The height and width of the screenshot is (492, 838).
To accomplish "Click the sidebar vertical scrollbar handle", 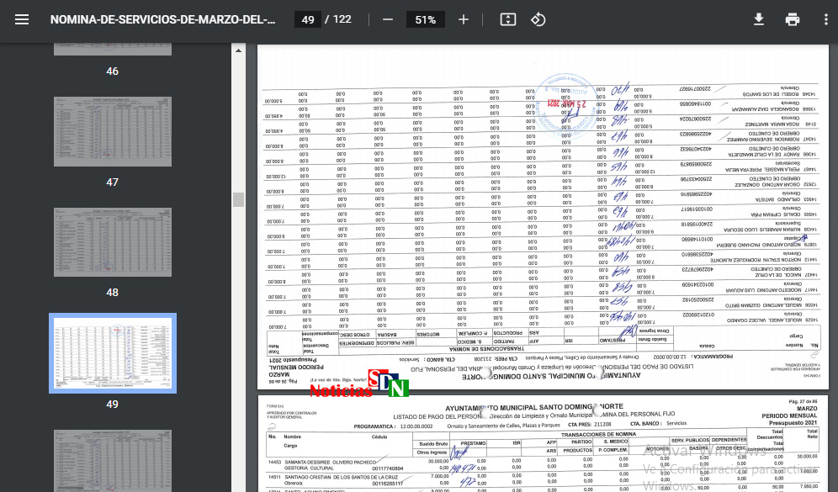I will [x=238, y=199].
